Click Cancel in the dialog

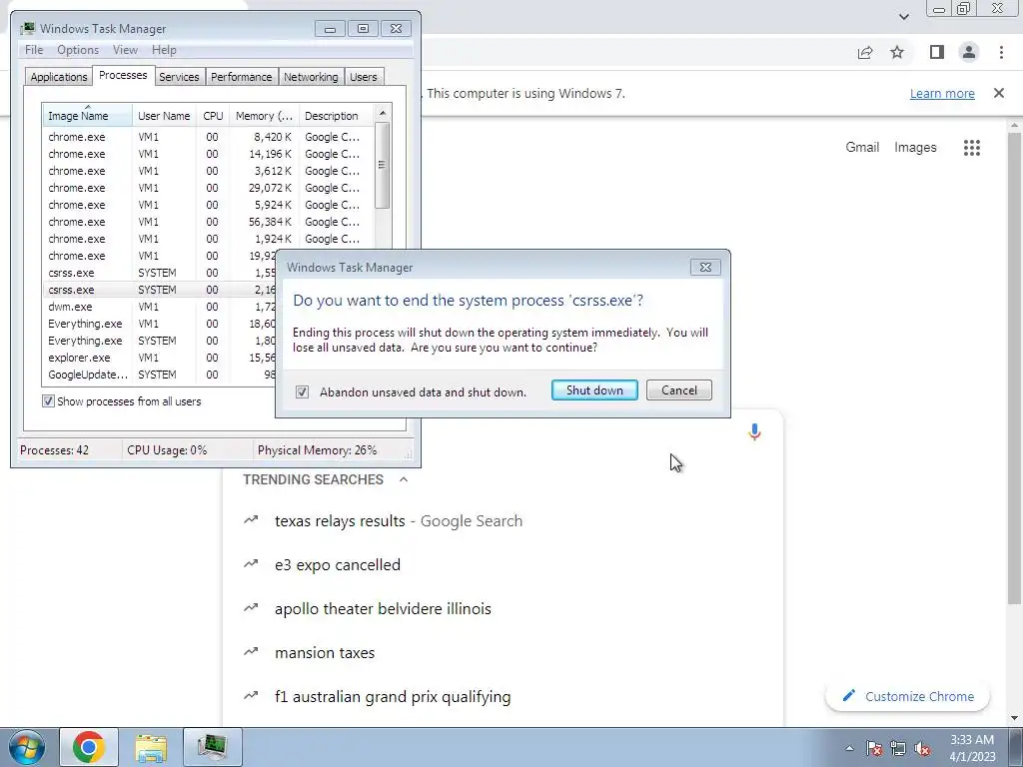(679, 390)
